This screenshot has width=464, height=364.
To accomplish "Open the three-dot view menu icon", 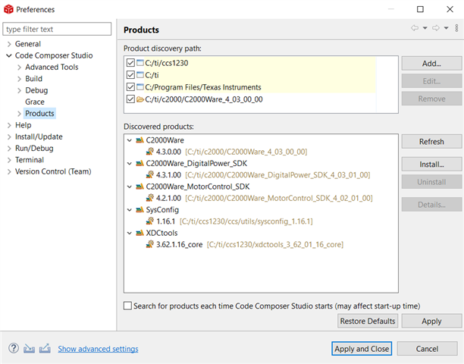I will pyautogui.click(x=456, y=29).
